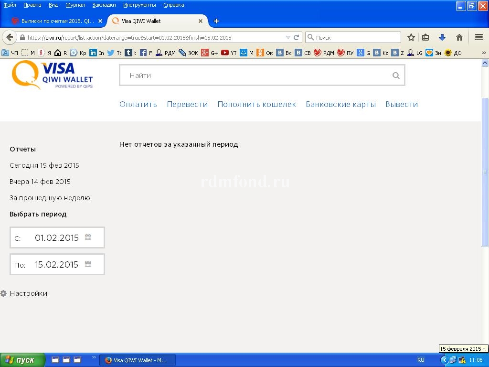Click the С: start date field 01.02.2015
Viewport: 489px width, 367px height.
click(57, 237)
